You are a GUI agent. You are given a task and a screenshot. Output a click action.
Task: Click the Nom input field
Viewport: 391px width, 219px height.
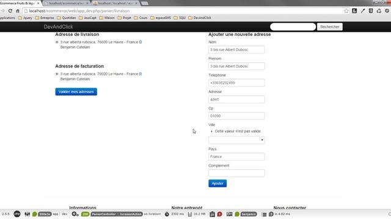coord(236,50)
